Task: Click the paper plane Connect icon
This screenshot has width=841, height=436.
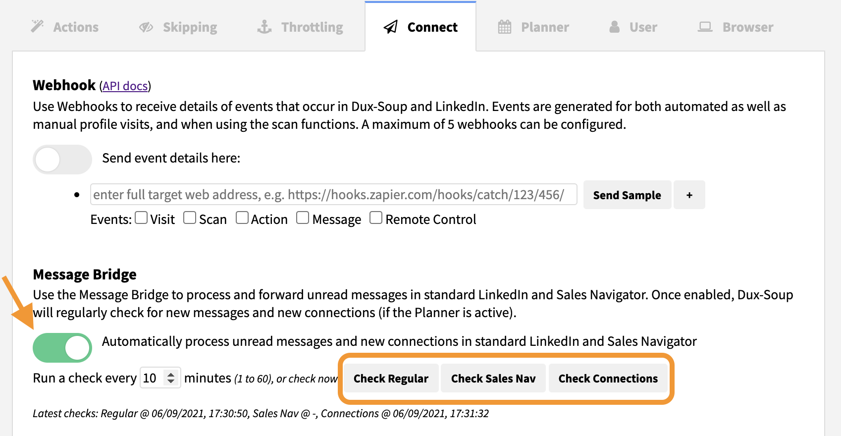Action: tap(391, 27)
